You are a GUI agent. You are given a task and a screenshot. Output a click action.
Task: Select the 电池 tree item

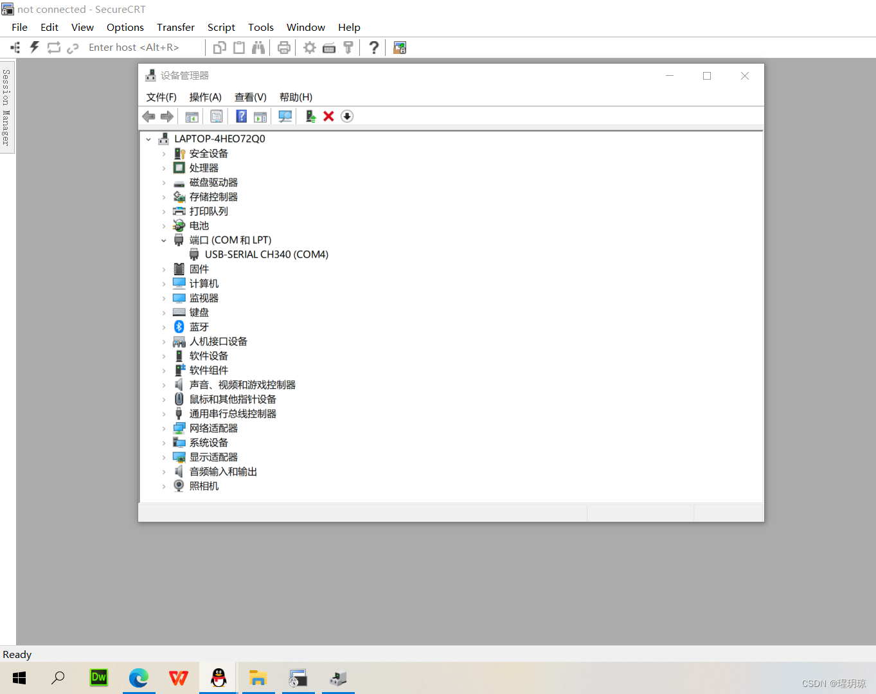(199, 226)
